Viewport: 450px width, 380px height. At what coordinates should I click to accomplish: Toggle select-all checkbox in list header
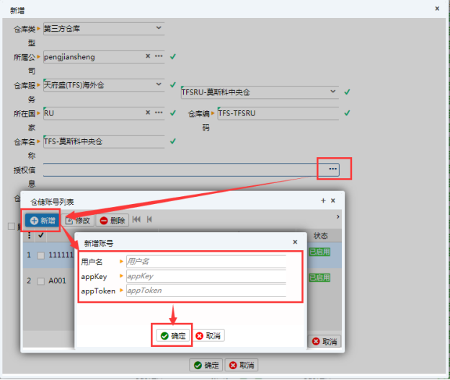click(41, 235)
